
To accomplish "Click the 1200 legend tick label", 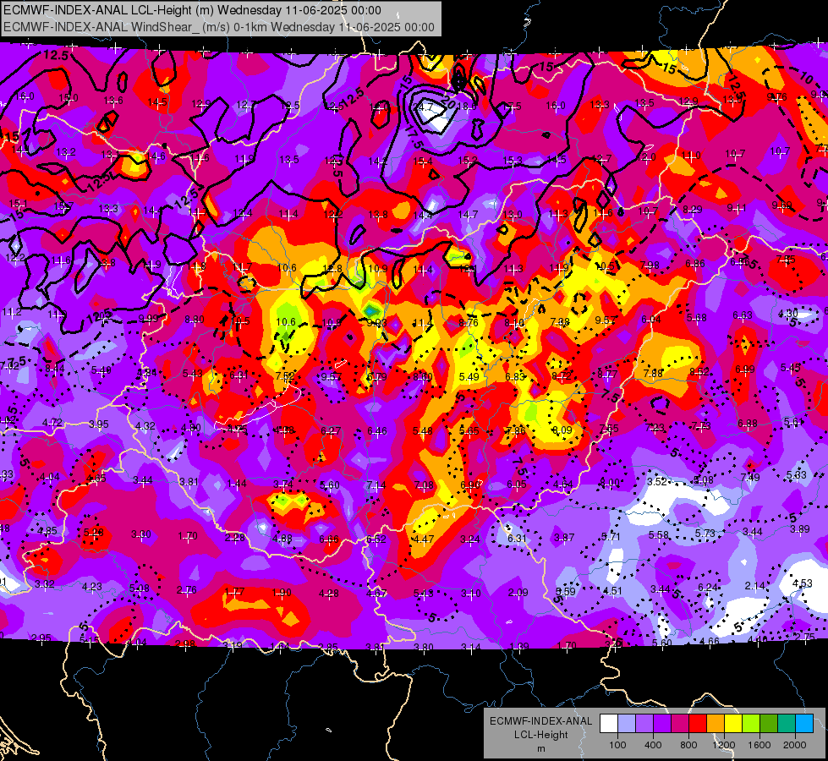I will pyautogui.click(x=724, y=745).
